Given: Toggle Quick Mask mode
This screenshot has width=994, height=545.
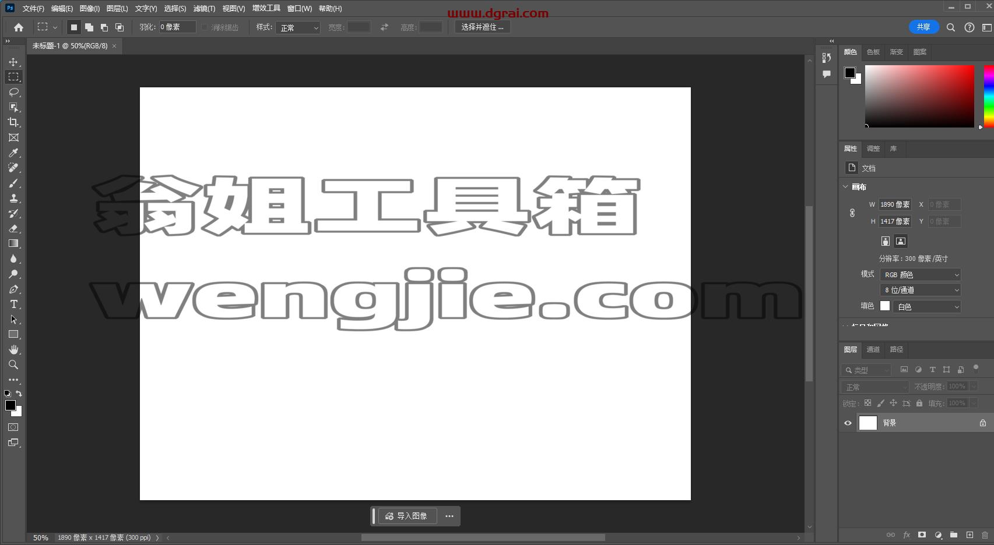Looking at the screenshot, I should 13,427.
